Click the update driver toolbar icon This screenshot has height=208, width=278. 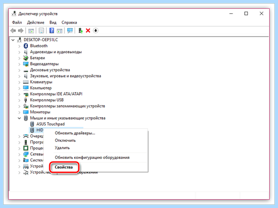(81, 31)
